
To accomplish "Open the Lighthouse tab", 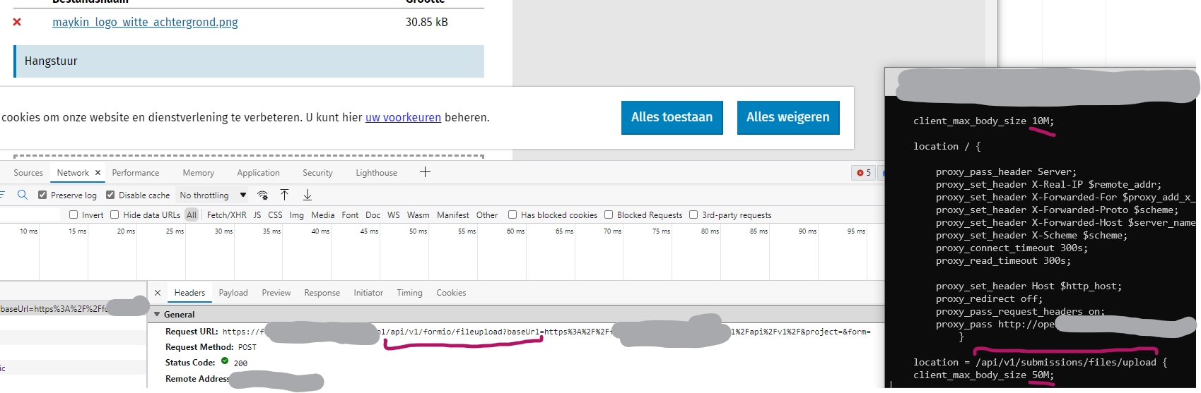I will click(377, 173).
